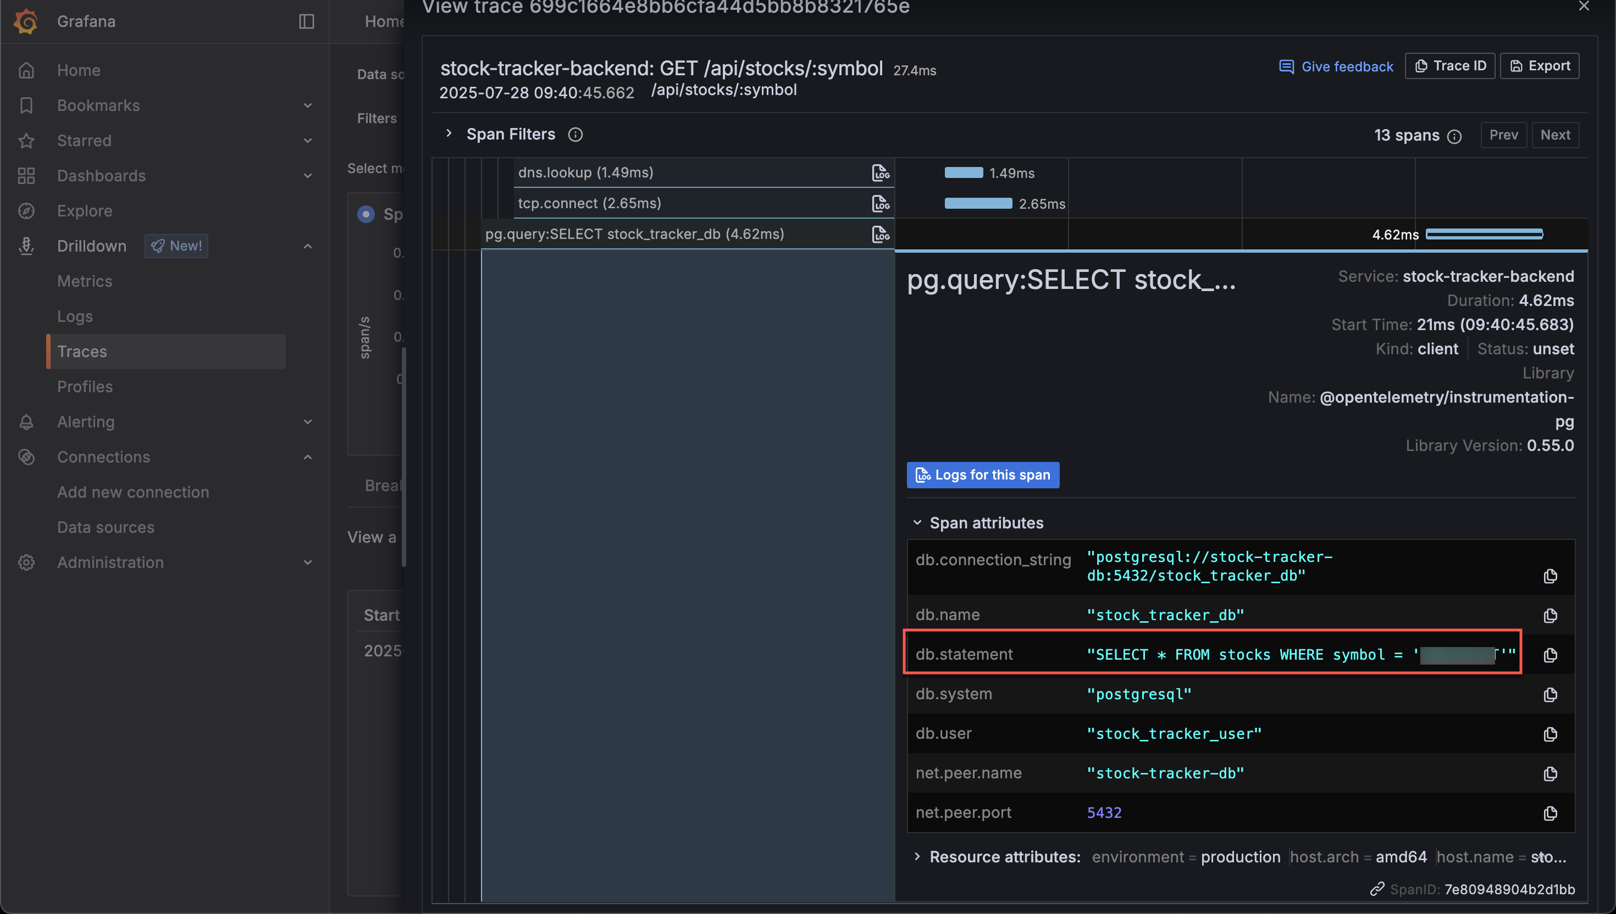Click the SpanID link icon
The width and height of the screenshot is (1616, 914).
coord(1377,889)
